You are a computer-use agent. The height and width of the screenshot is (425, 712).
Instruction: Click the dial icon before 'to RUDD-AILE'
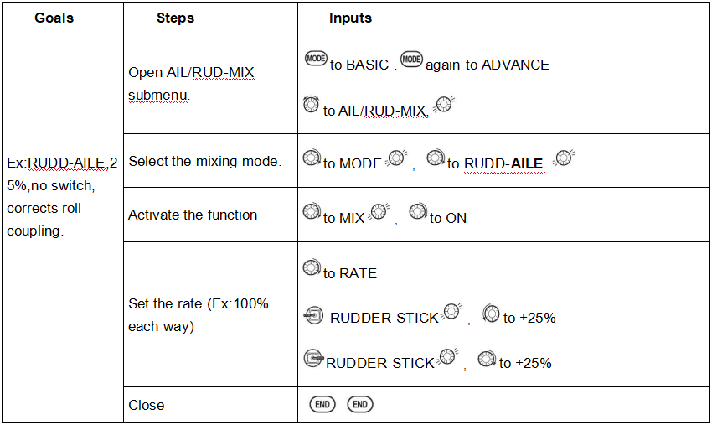pyautogui.click(x=435, y=158)
